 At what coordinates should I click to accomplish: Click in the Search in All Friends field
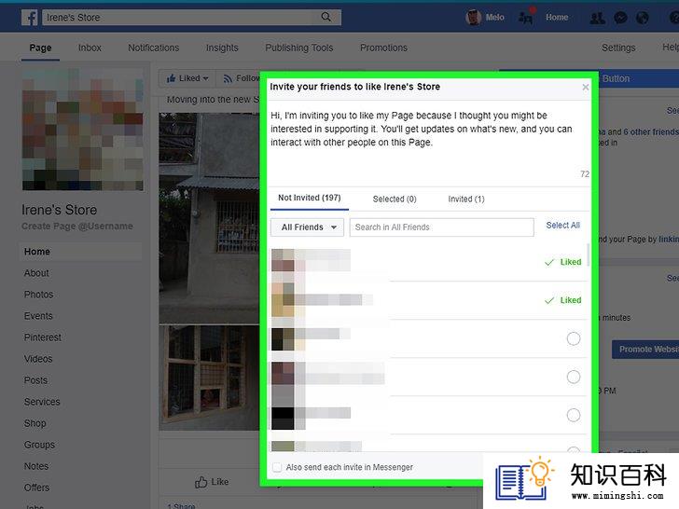(442, 227)
